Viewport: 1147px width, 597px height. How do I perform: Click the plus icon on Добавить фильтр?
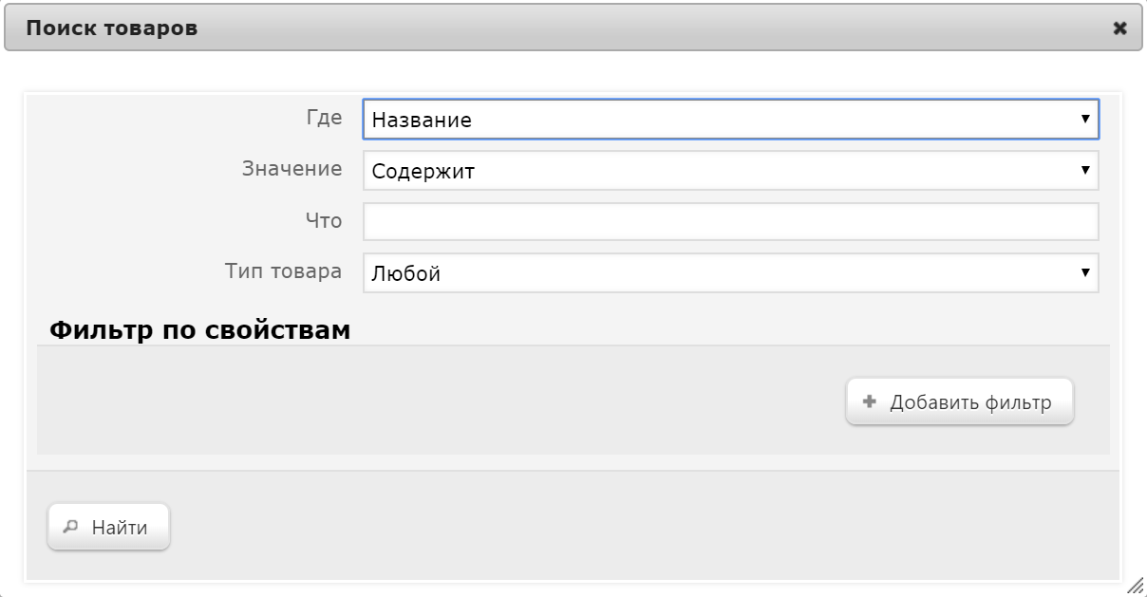(868, 401)
